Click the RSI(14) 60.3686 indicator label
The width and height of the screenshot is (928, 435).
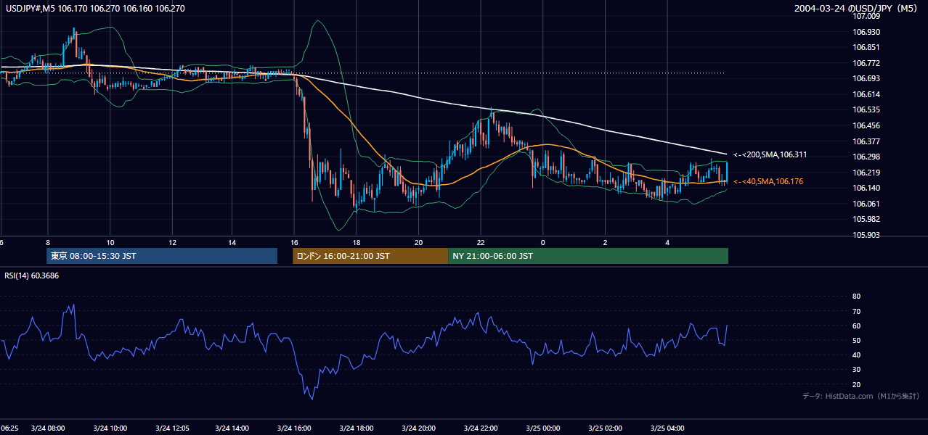click(32, 275)
